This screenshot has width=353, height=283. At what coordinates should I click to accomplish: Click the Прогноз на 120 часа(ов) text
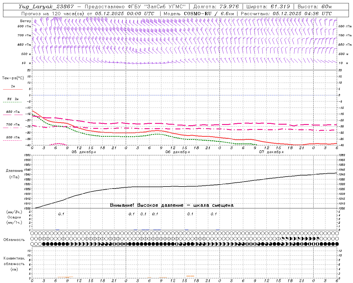click(x=53, y=14)
